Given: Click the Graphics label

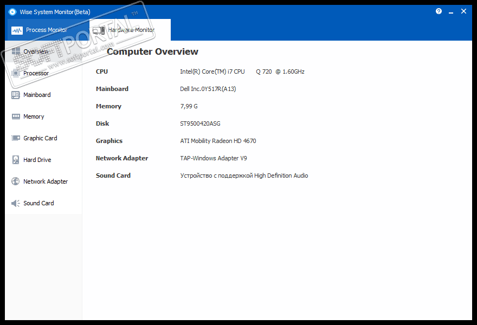Looking at the screenshot, I should click(x=109, y=141).
